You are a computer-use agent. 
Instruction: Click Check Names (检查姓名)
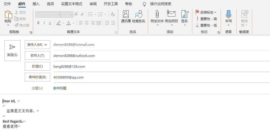[x=139, y=17]
